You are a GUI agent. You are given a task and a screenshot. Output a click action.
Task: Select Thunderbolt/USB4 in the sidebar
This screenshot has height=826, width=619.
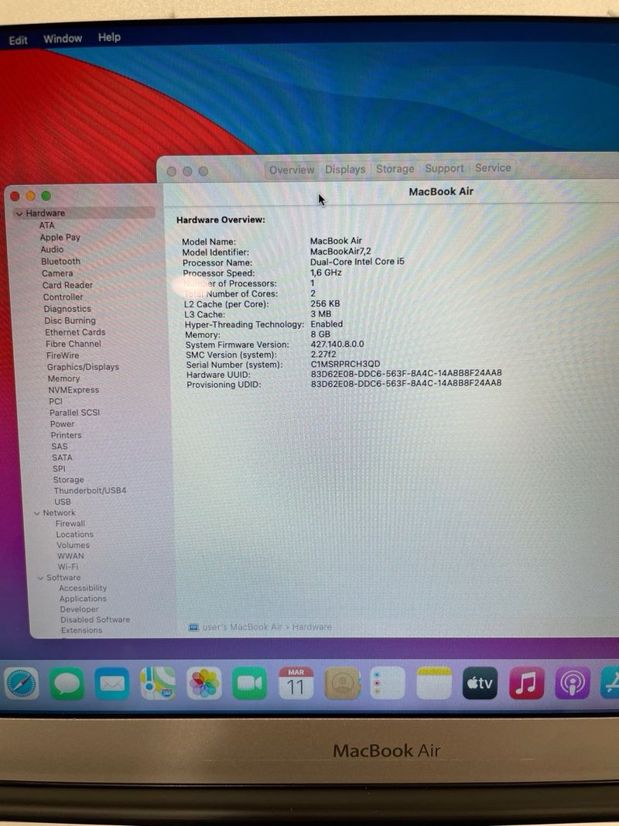[90, 491]
